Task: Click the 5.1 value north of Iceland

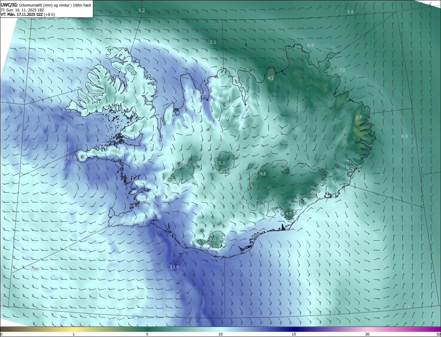Action: pyautogui.click(x=213, y=42)
